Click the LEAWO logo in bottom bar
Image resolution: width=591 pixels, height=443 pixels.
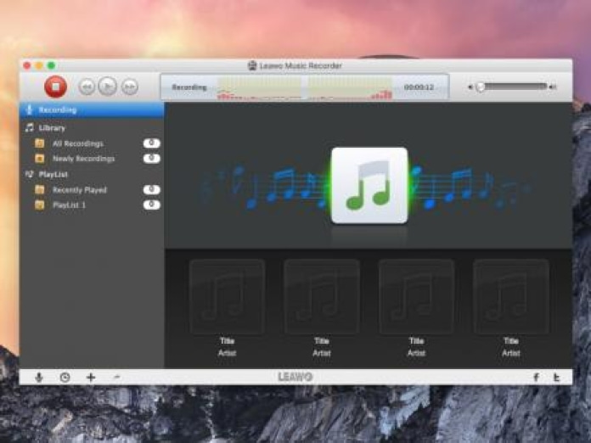(x=295, y=377)
